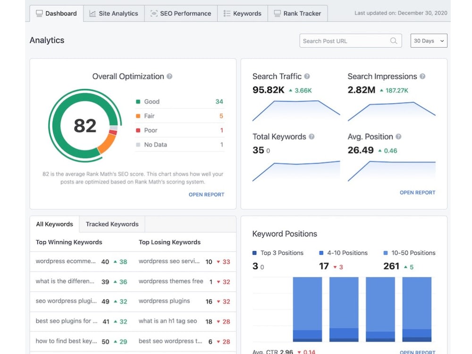
Task: Click losing keyword 'wordpress seo servi...'
Action: (x=169, y=261)
